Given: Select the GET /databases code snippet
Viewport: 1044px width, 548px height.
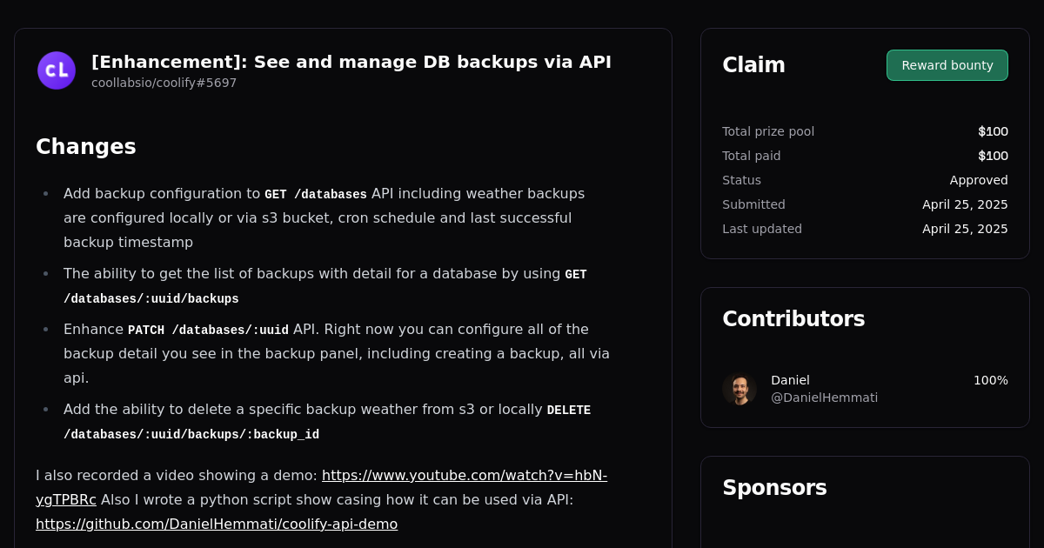Looking at the screenshot, I should tap(315, 194).
